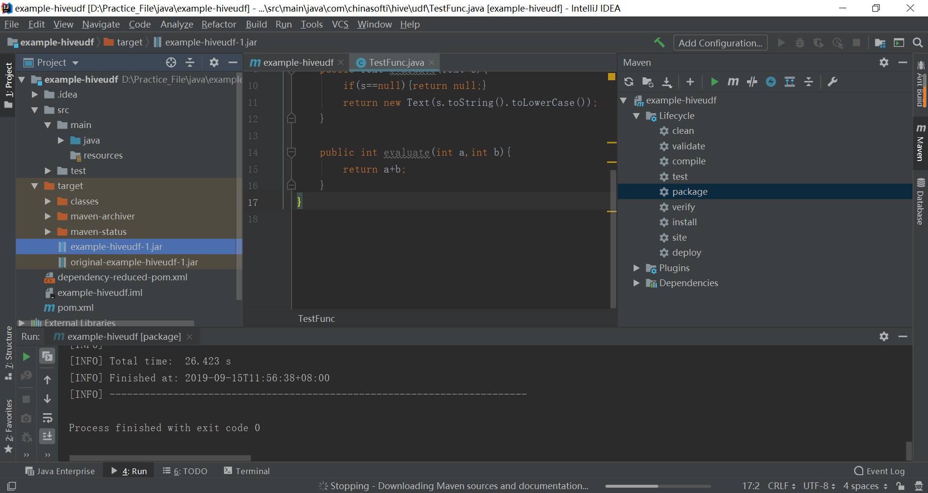Viewport: 928px width, 493px height.
Task: Show Maven dependencies diagram icon
Action: click(x=790, y=82)
